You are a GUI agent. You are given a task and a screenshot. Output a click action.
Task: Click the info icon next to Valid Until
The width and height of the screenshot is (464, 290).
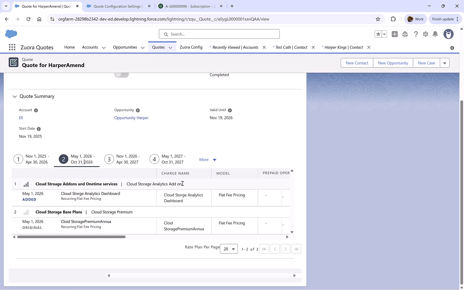click(230, 110)
